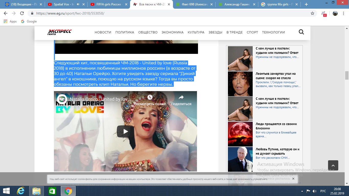Reload the page with refresh icon
This screenshot has height=196, width=349.
coord(22,13)
